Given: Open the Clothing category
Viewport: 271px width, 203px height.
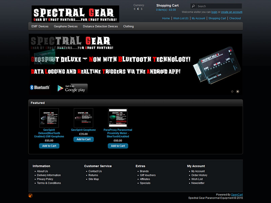Looking at the screenshot, I should pyautogui.click(x=128, y=26).
